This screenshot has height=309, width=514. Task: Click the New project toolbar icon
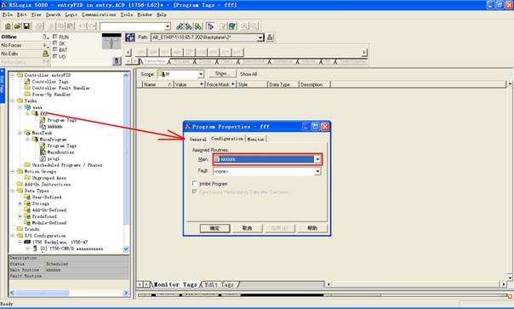coord(8,26)
